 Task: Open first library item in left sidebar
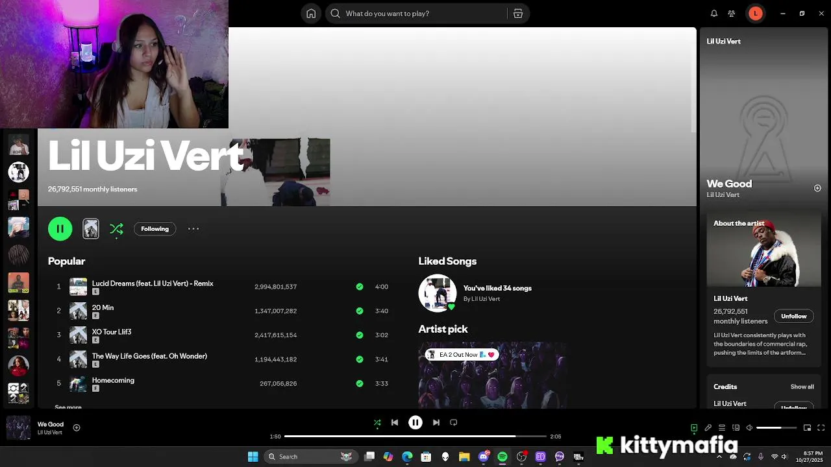pyautogui.click(x=18, y=144)
